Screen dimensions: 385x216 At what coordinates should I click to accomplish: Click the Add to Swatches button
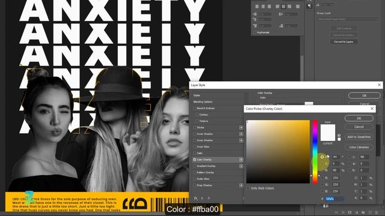(x=359, y=137)
